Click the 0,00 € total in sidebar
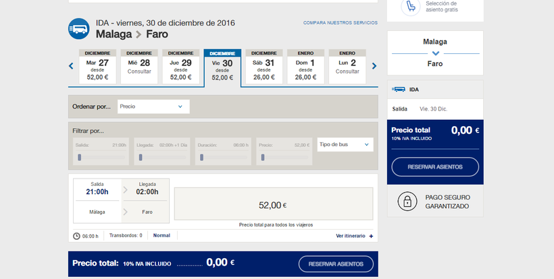 465,130
